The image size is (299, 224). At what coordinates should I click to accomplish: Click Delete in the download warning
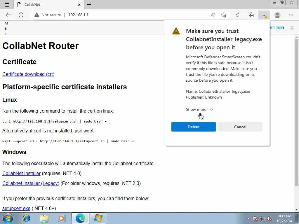click(x=194, y=127)
